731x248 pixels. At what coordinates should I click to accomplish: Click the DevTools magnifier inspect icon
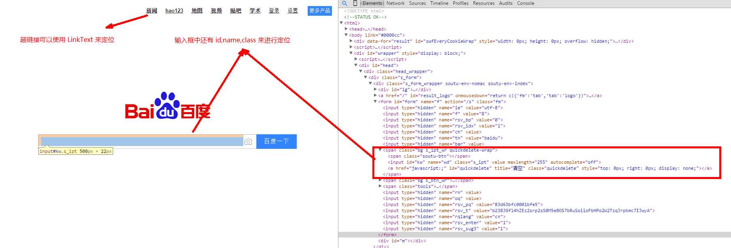click(344, 3)
